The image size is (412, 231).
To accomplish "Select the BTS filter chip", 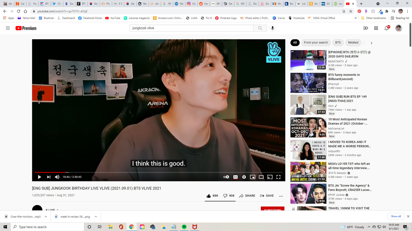I will (x=338, y=43).
